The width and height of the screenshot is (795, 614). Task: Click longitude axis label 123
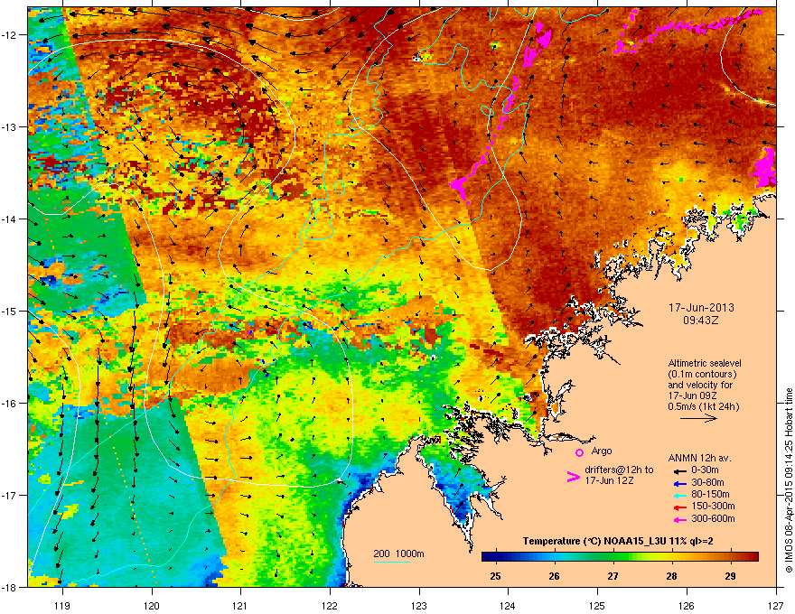pyautogui.click(x=419, y=605)
